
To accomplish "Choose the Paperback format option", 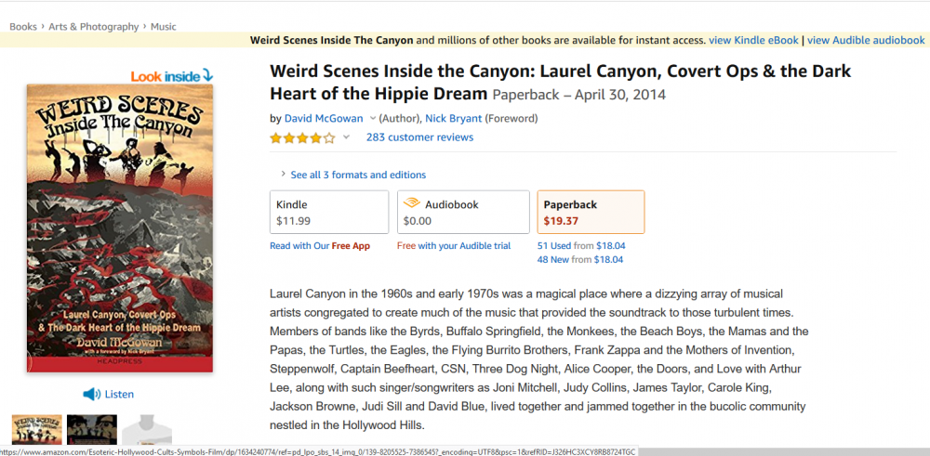I will [x=591, y=213].
